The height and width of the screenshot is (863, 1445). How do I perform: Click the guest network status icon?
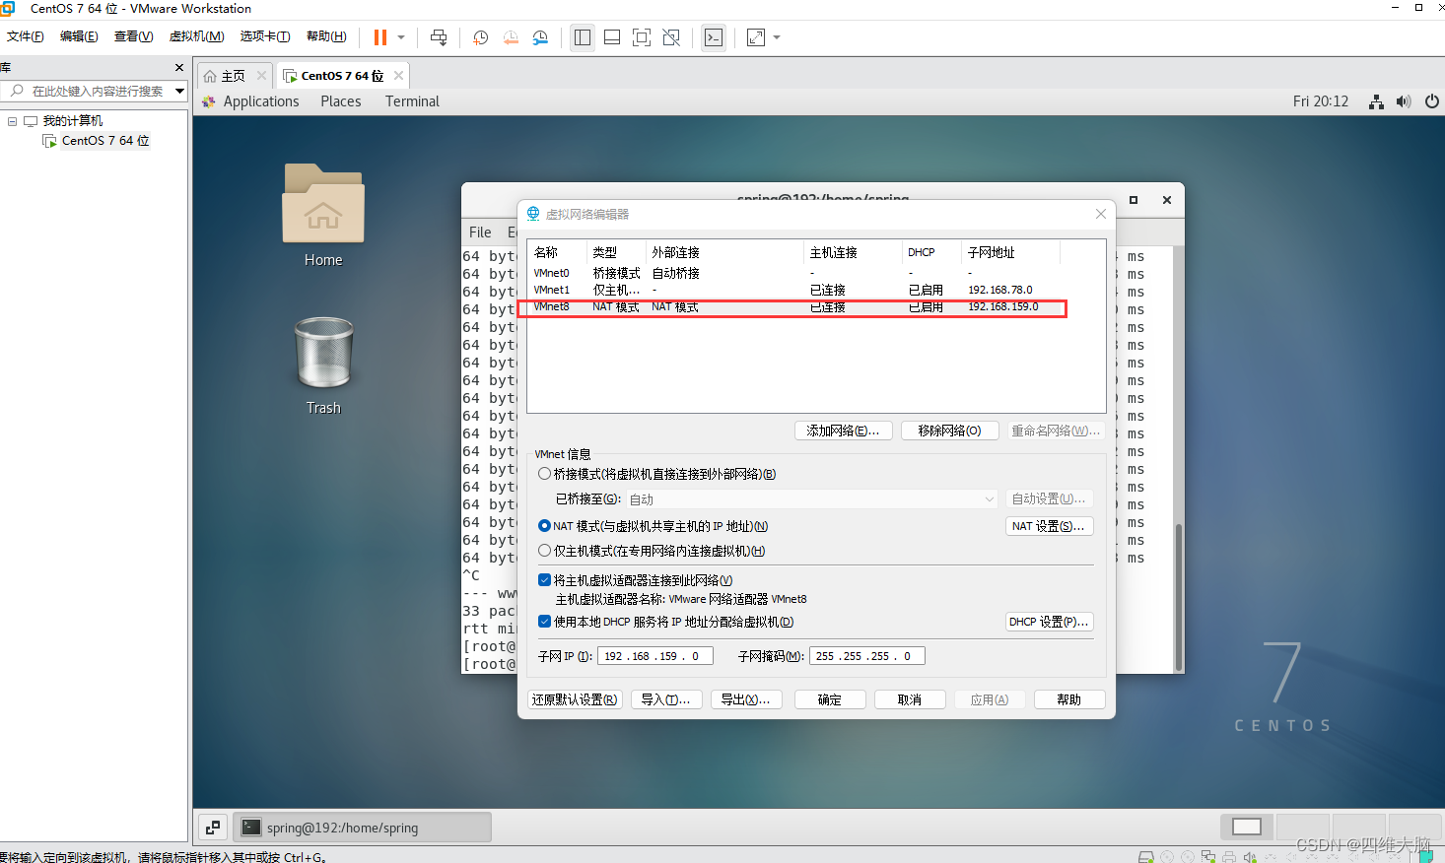click(x=1376, y=101)
